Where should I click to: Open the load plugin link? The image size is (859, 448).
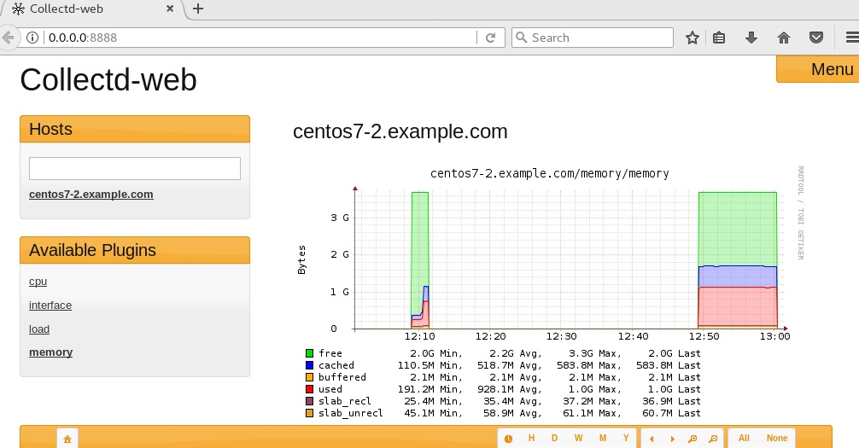point(39,329)
